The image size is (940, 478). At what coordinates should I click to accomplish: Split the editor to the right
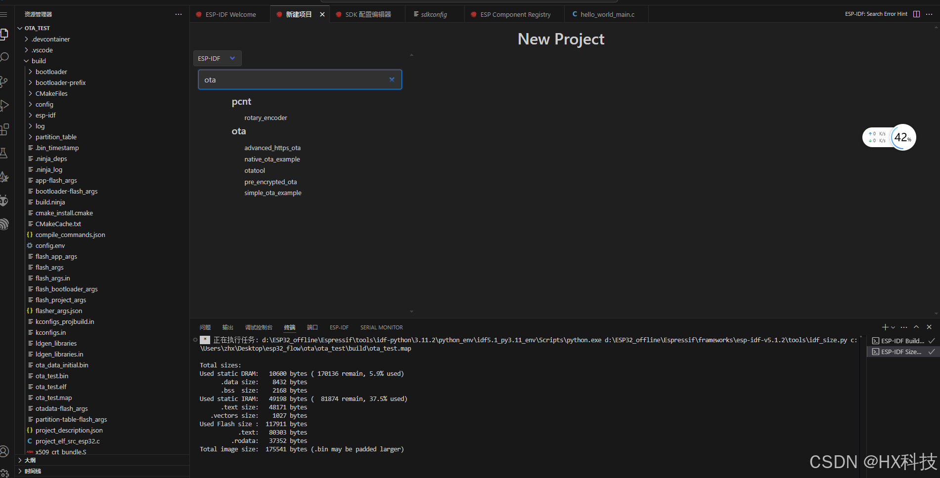(x=916, y=14)
